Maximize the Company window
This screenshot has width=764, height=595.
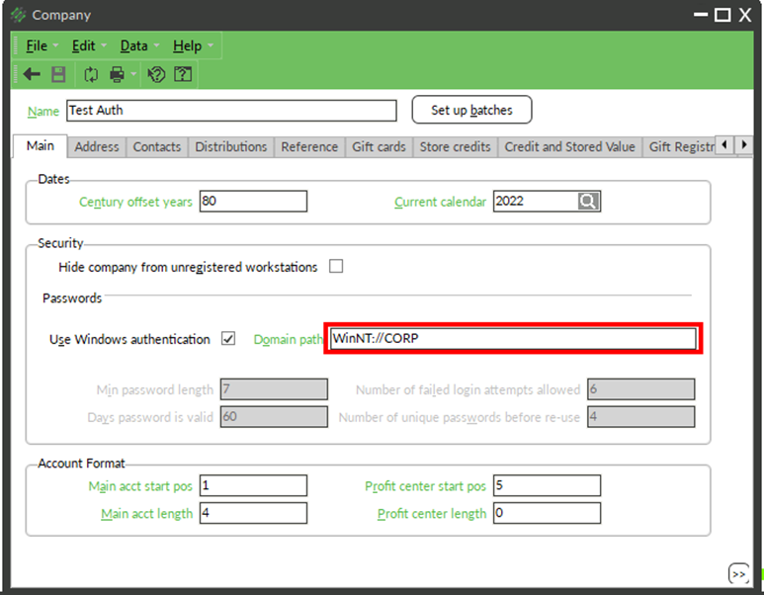[x=722, y=15]
